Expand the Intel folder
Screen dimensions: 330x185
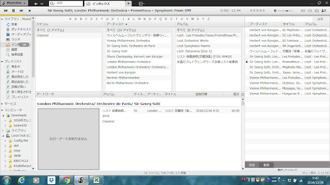click(x=6, y=151)
